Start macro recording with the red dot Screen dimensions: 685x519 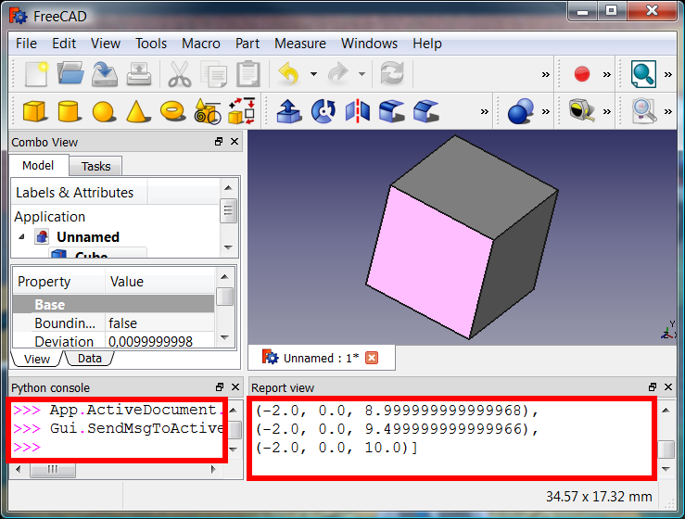click(582, 74)
